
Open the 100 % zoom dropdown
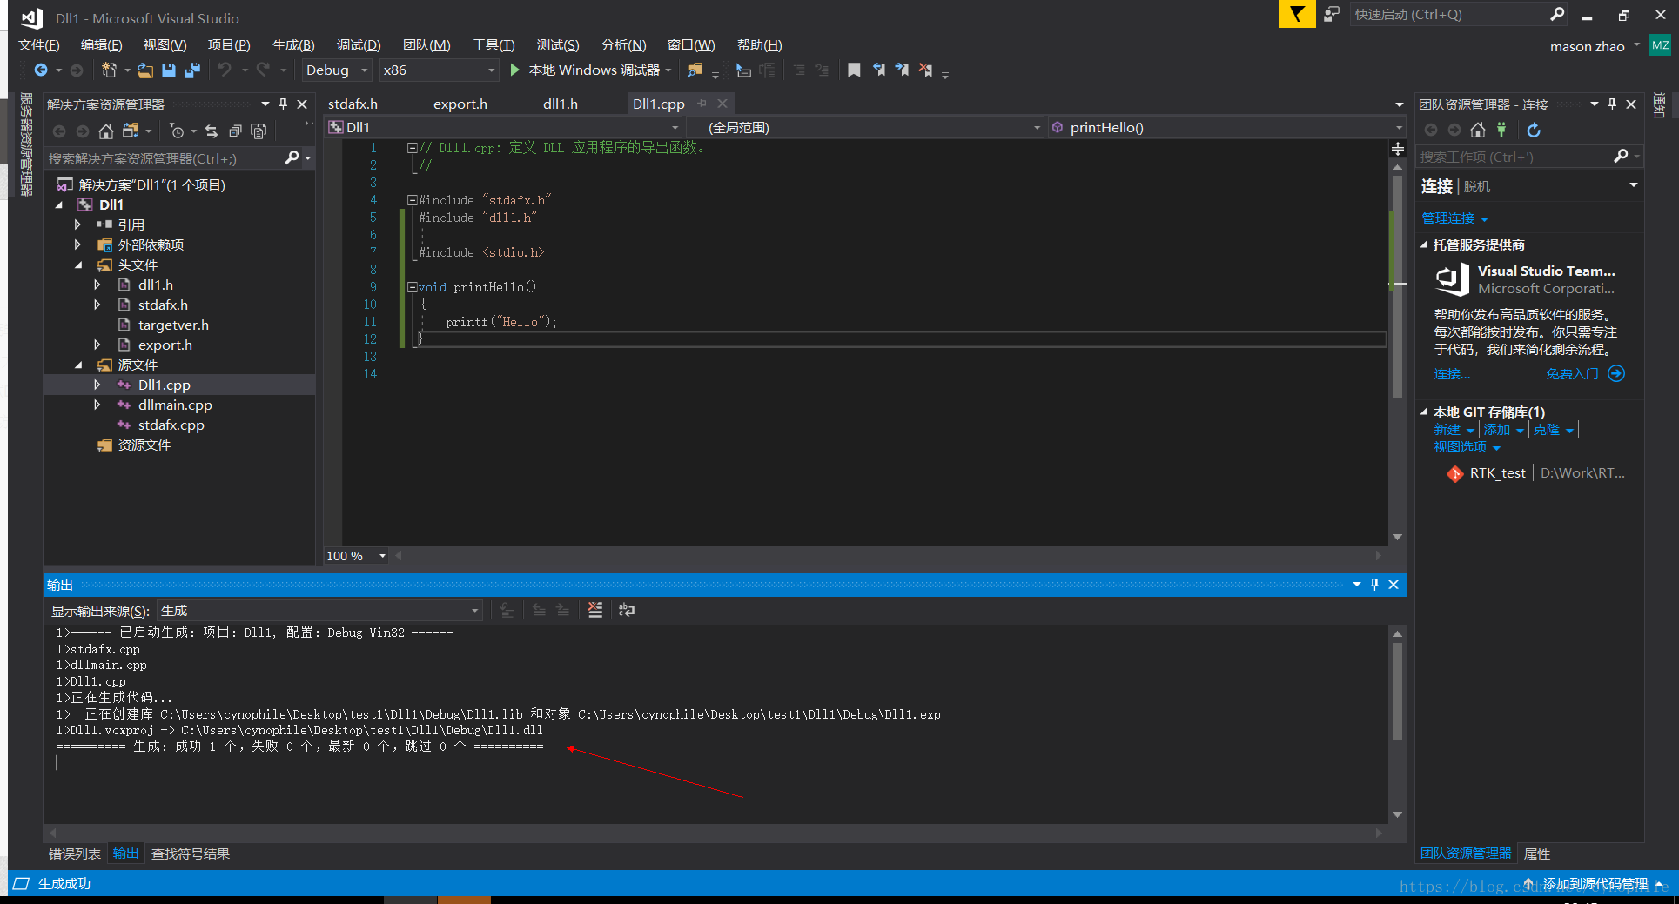[356, 556]
